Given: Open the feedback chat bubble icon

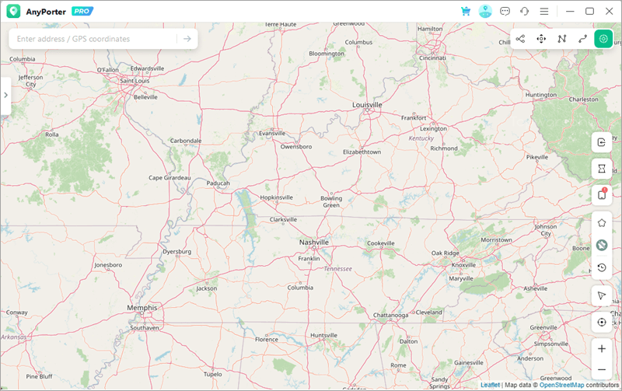Looking at the screenshot, I should [x=505, y=12].
